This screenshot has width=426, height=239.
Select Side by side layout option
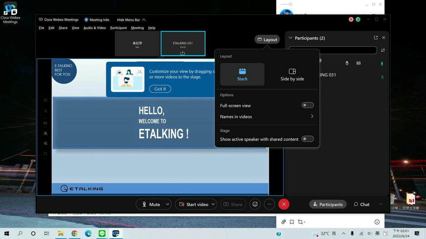tap(292, 74)
